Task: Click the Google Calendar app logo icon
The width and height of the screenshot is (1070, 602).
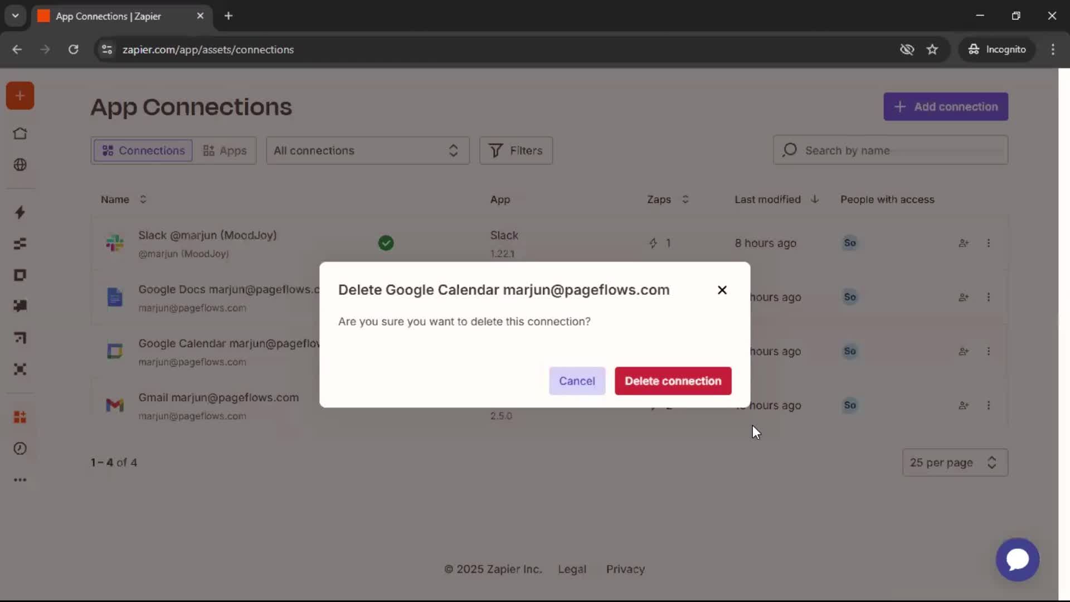Action: pyautogui.click(x=115, y=351)
